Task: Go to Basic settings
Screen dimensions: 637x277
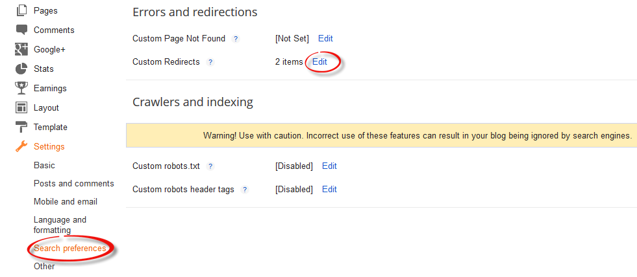Action: coord(44,166)
